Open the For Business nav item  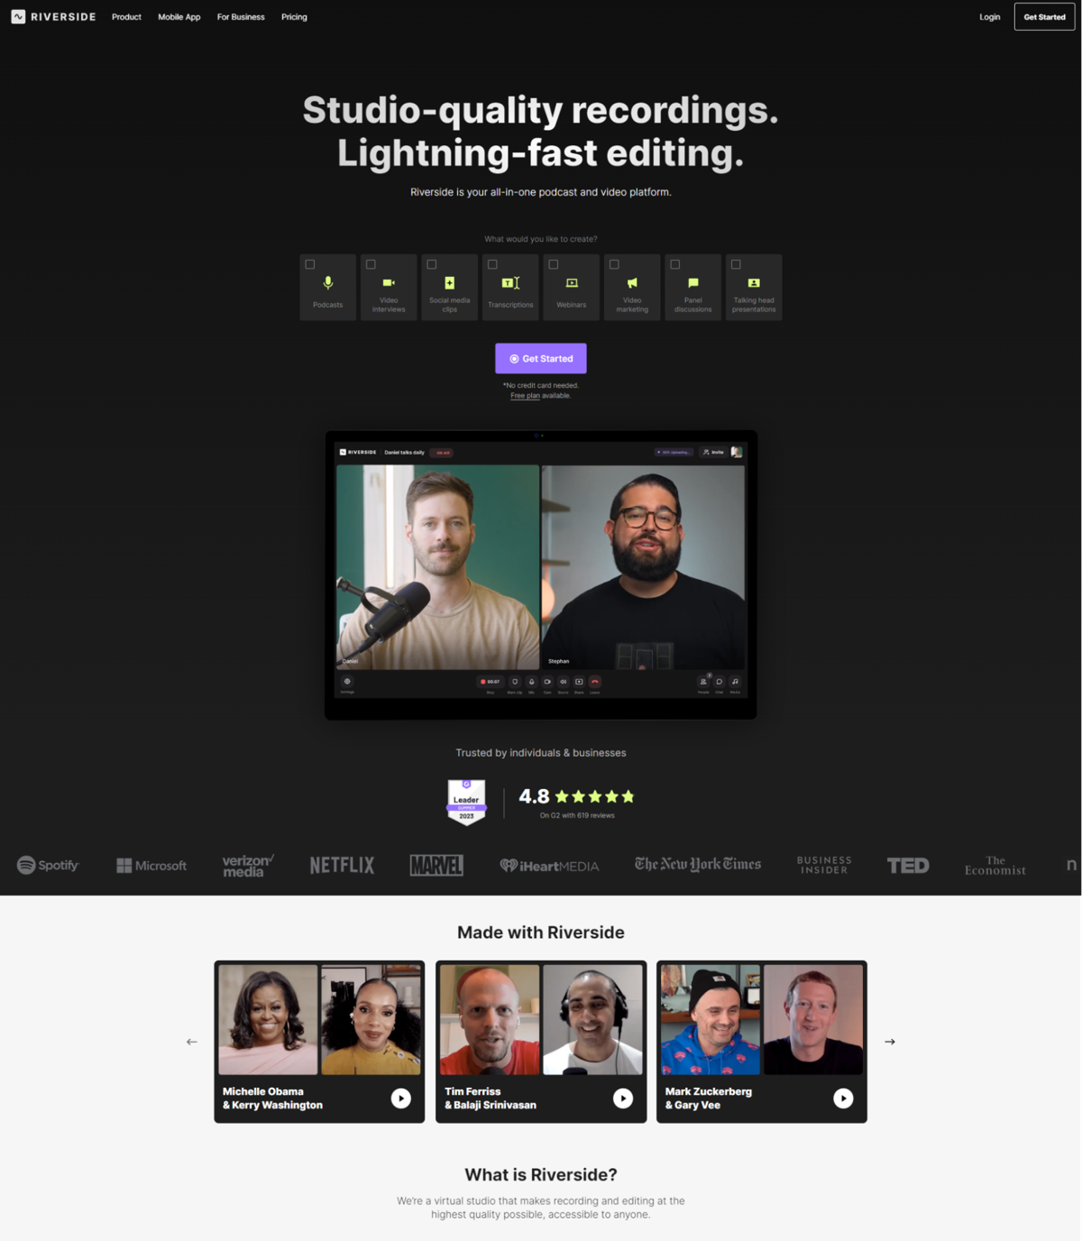point(241,17)
